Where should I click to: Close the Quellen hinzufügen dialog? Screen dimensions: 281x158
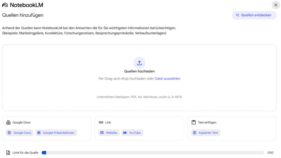pos(276,5)
